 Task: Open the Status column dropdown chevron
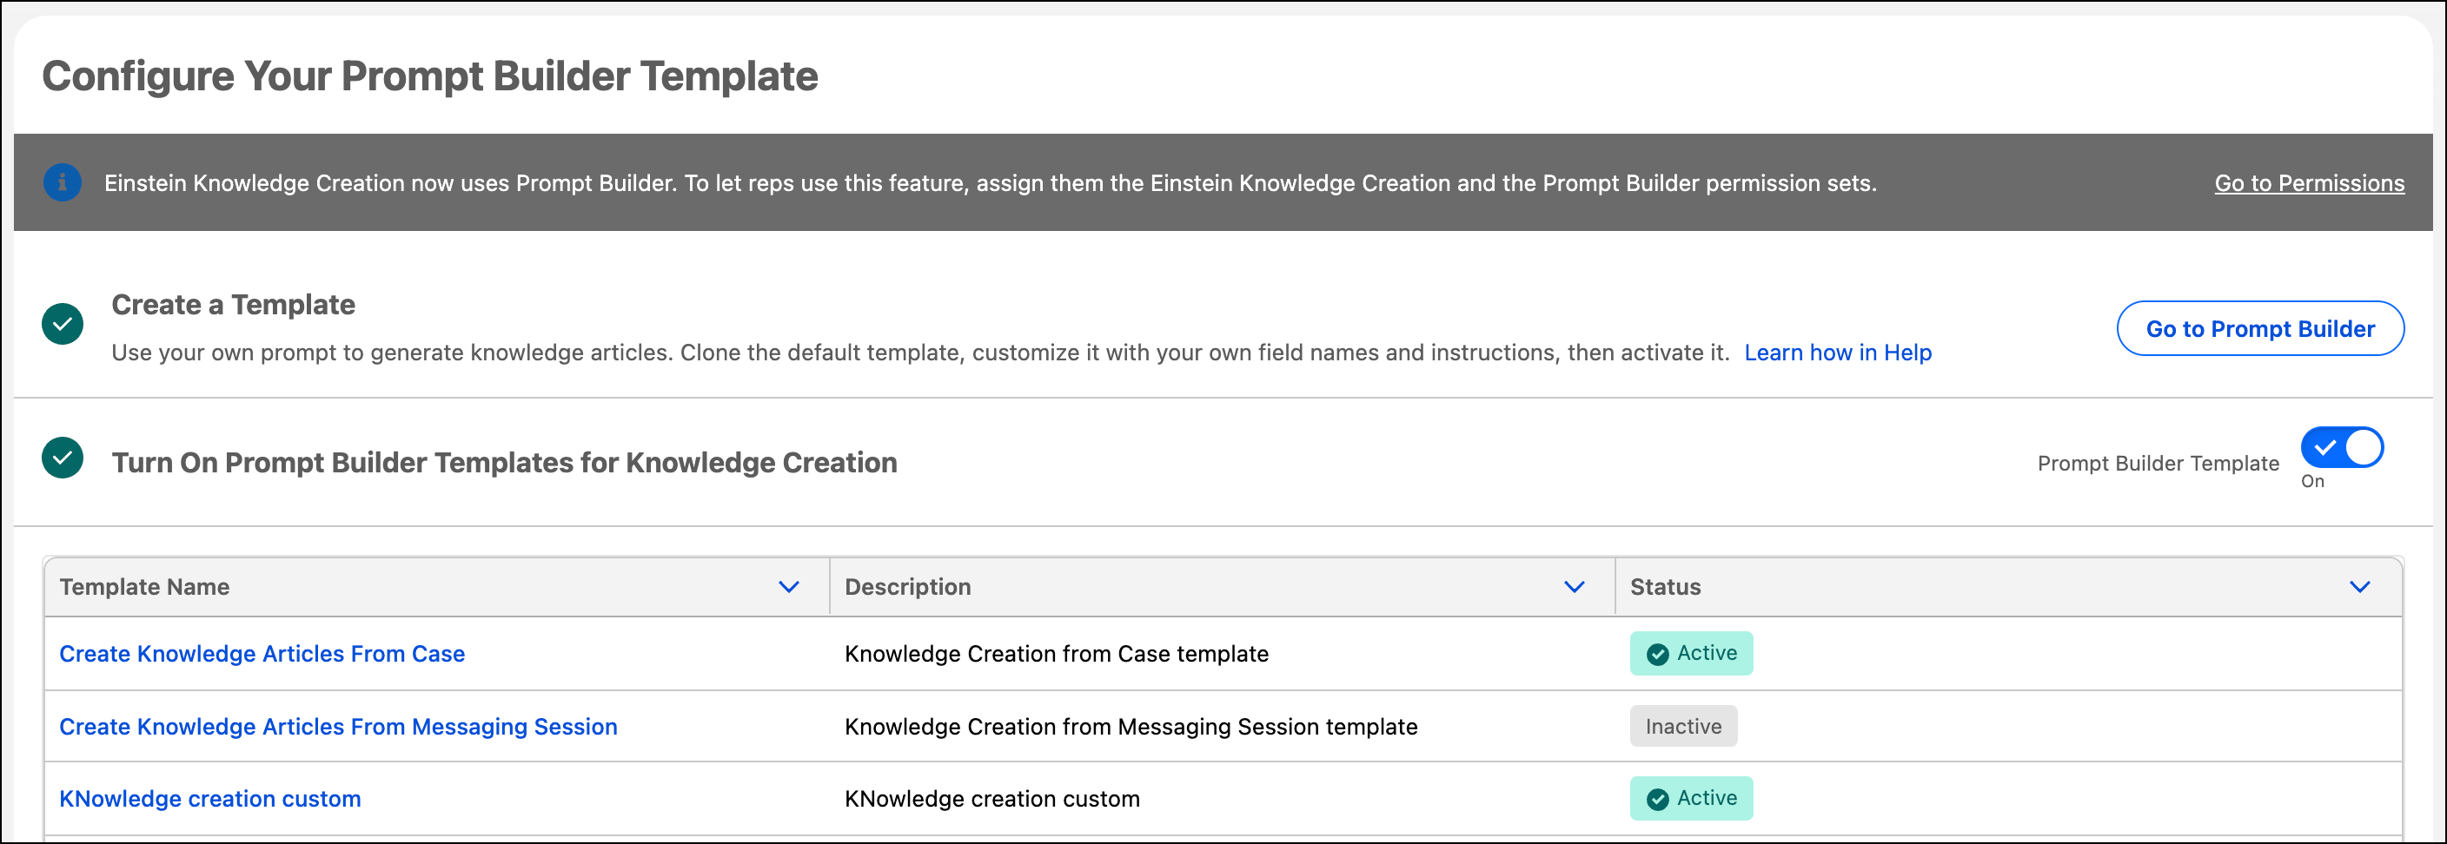click(2359, 587)
